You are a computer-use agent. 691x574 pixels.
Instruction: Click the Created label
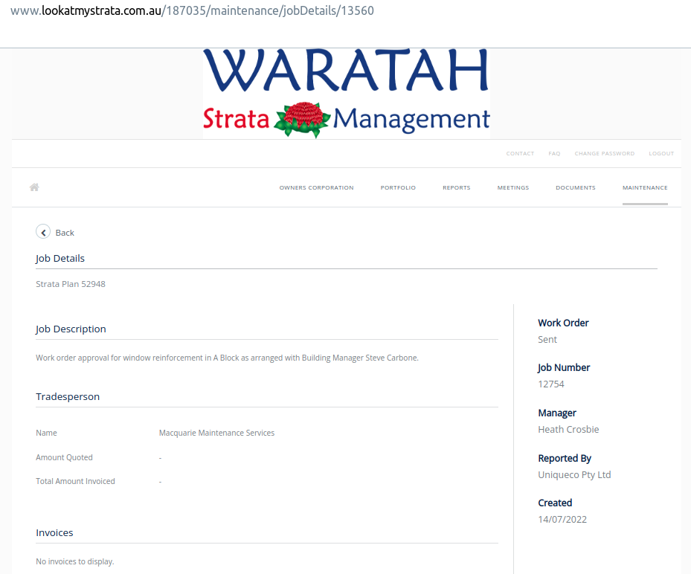coord(555,503)
